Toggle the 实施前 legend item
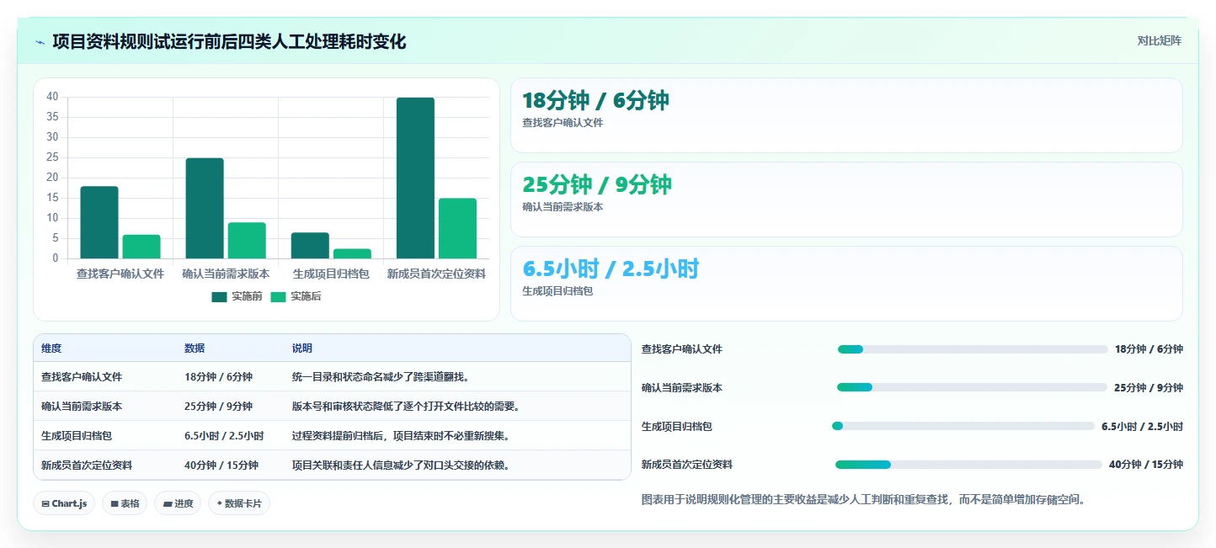The image size is (1216, 548). [x=237, y=296]
